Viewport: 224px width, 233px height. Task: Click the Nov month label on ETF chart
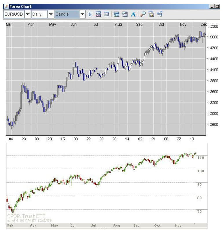click(178, 225)
